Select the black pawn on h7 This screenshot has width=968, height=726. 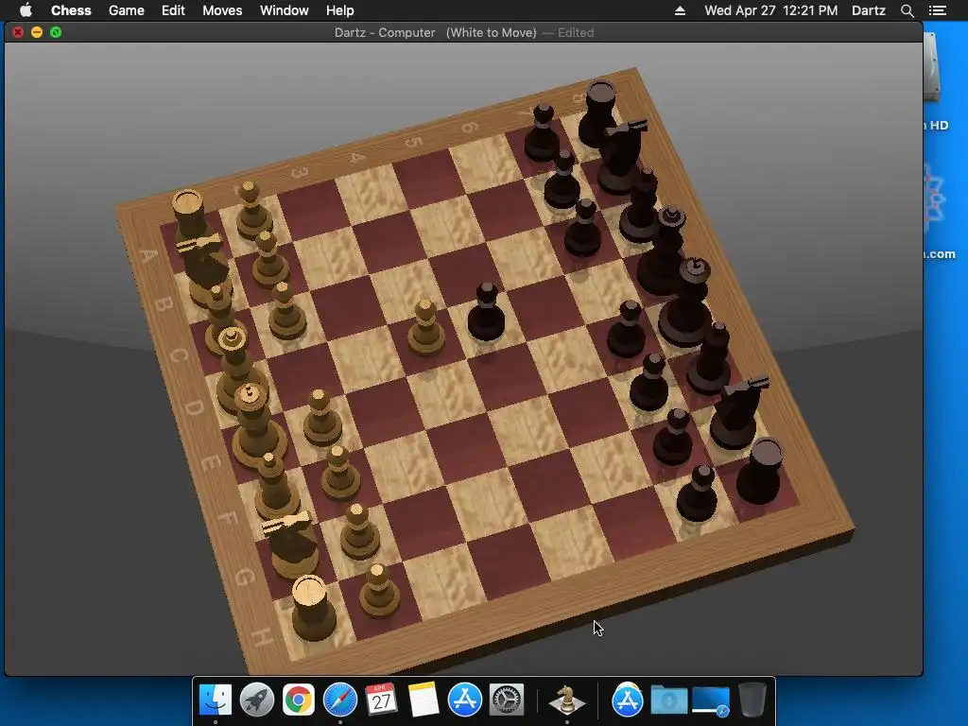pos(698,493)
